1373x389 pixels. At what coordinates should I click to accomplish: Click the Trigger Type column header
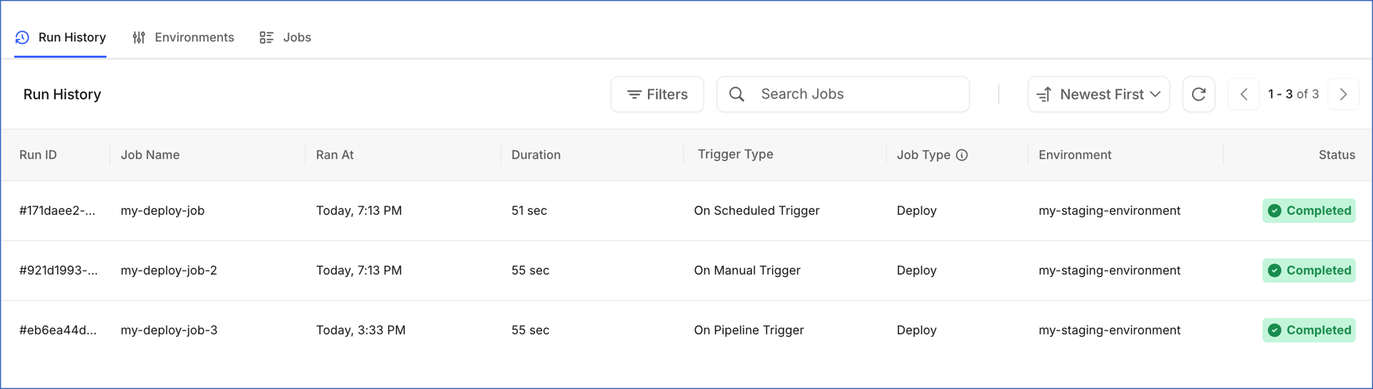735,154
